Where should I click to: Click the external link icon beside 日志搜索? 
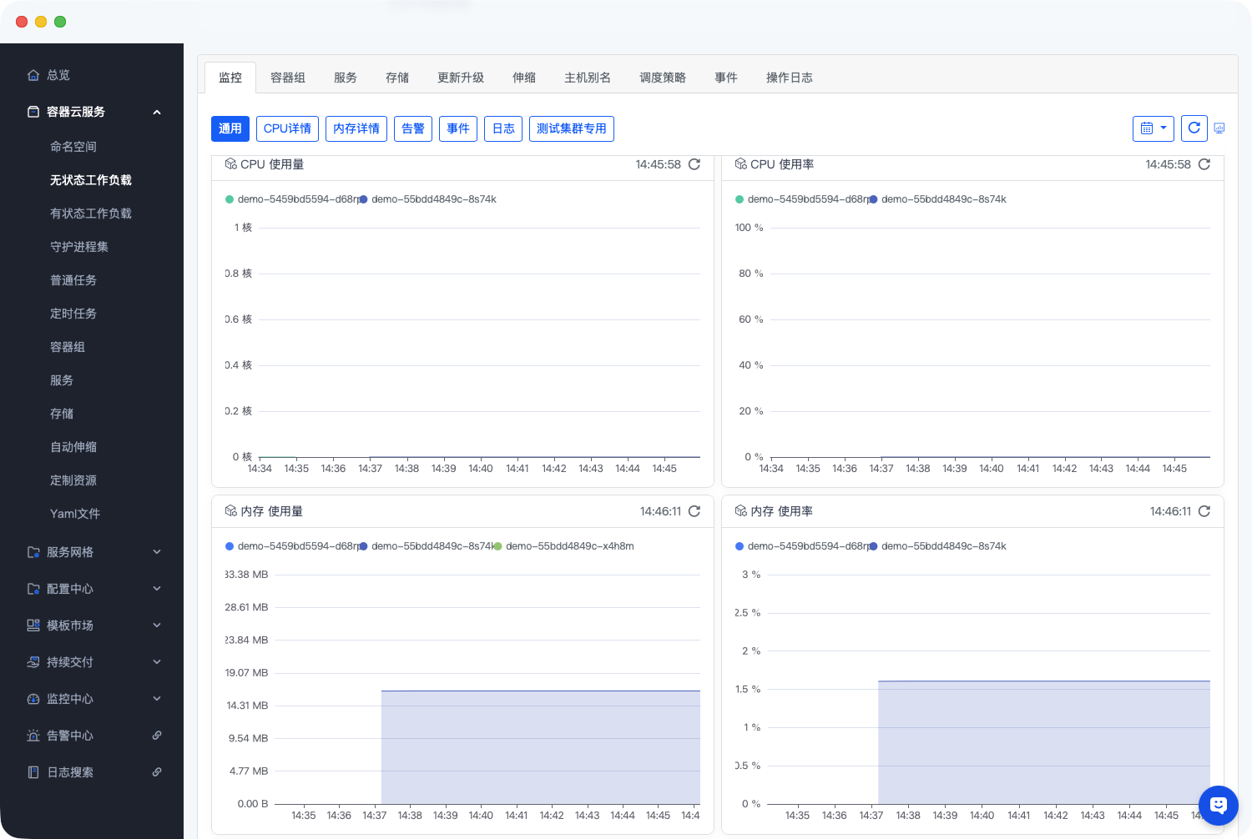click(157, 772)
